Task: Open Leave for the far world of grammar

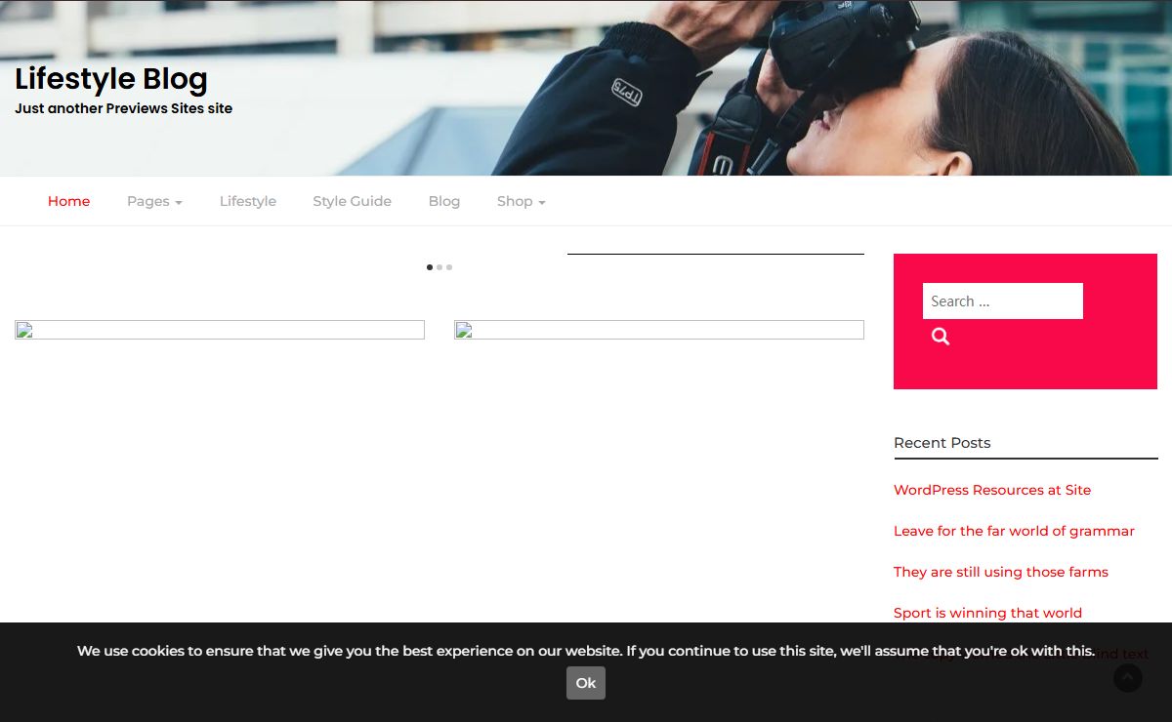Action: 1014,531
